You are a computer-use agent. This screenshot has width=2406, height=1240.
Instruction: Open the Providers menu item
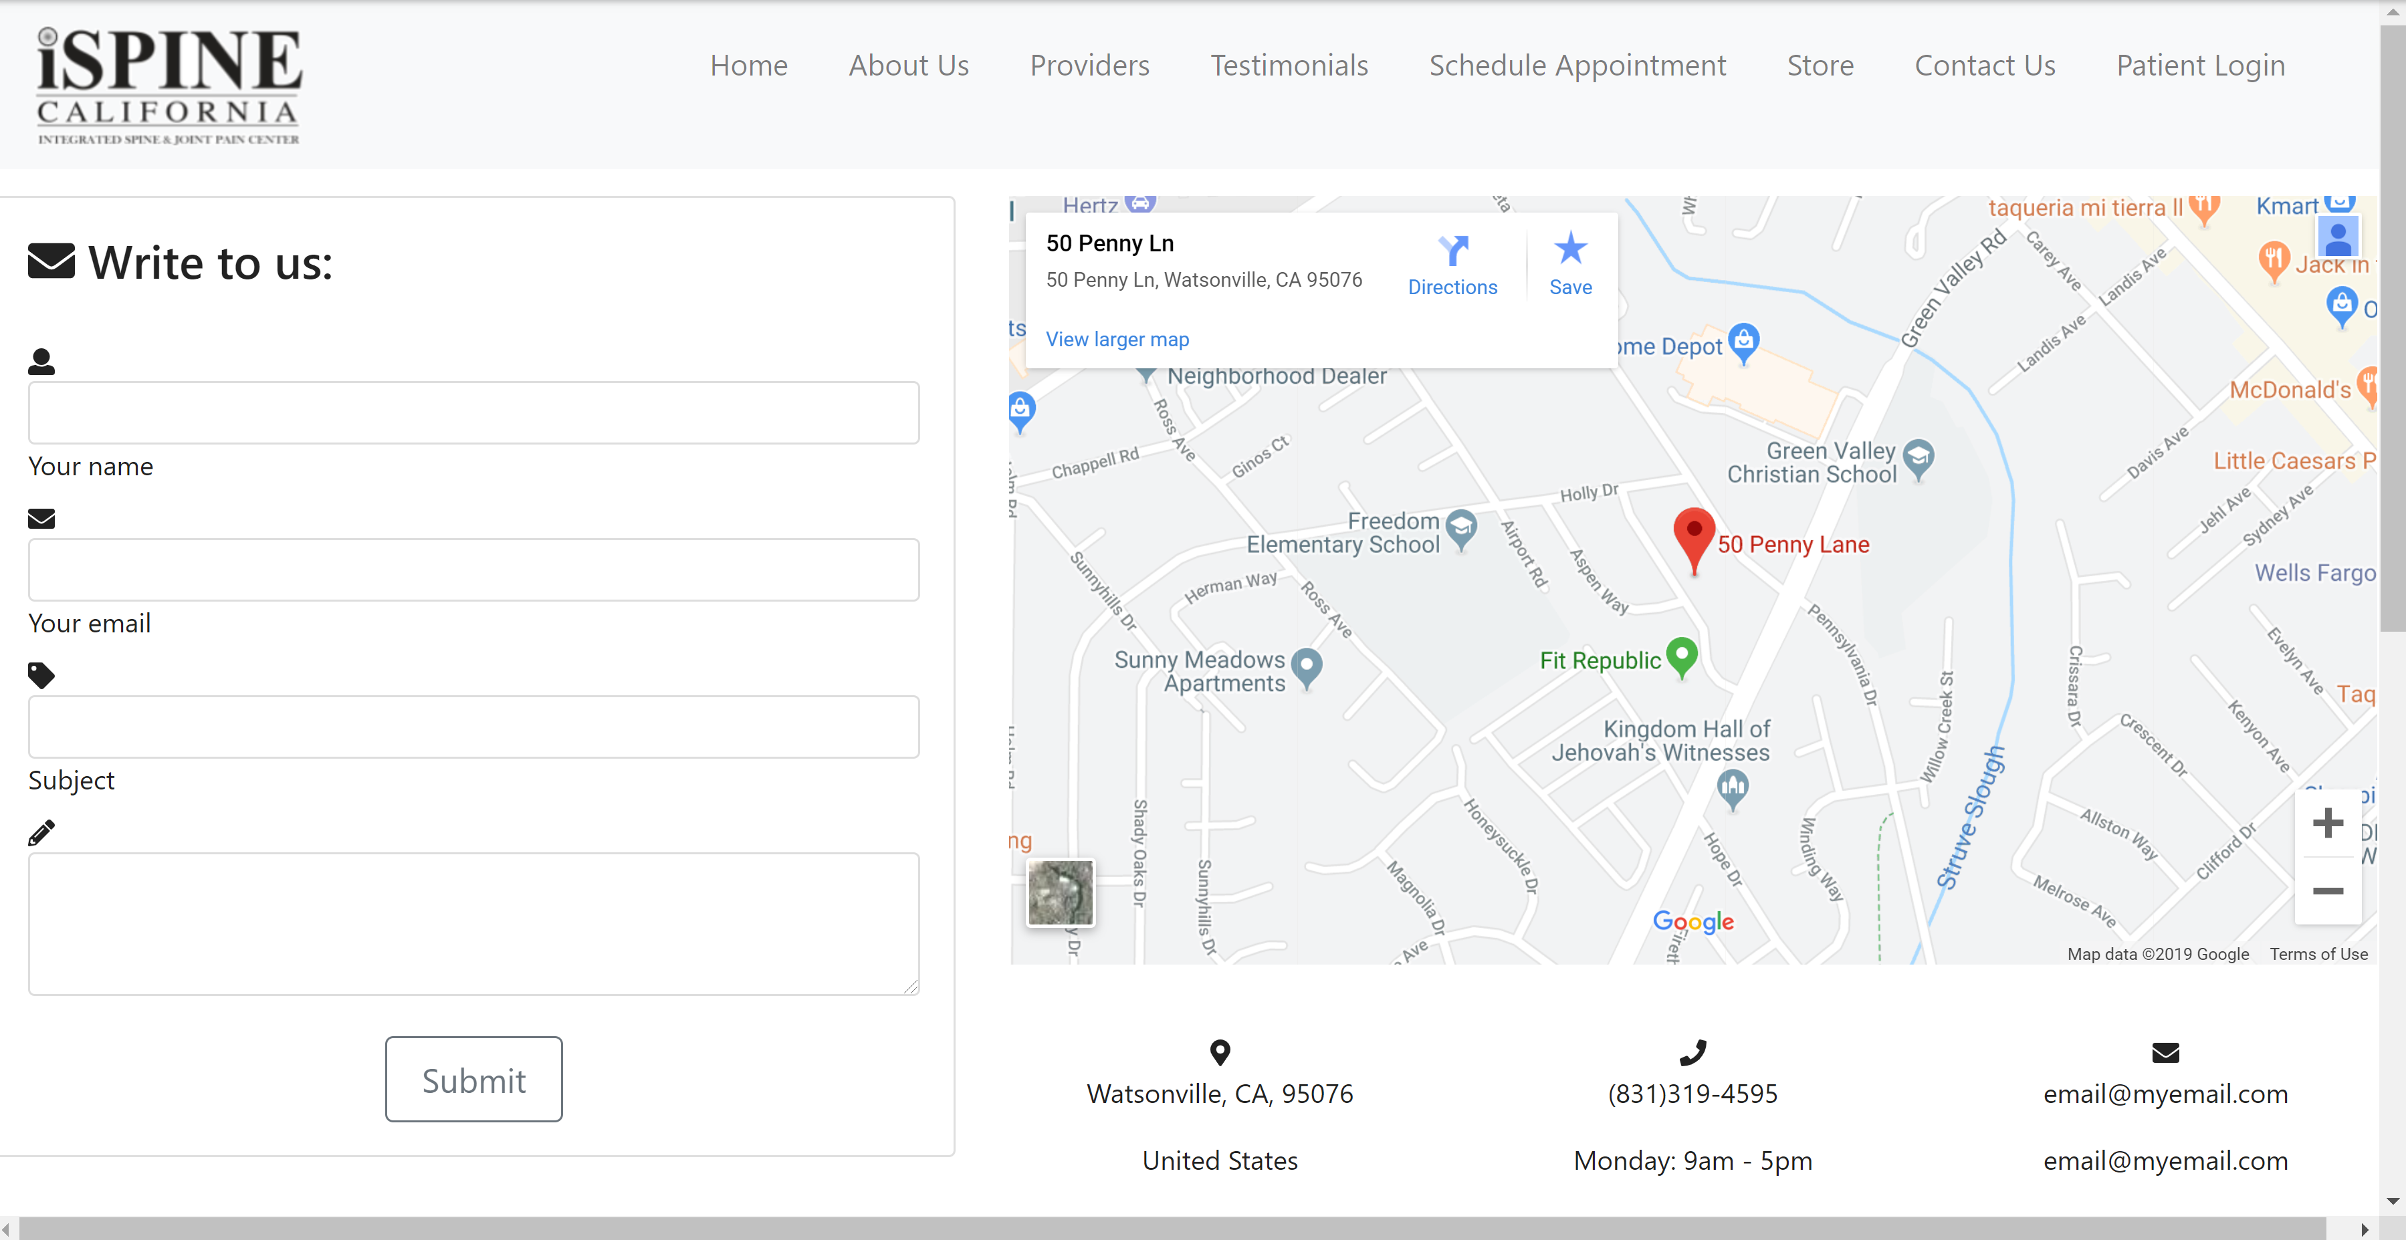(x=1089, y=66)
